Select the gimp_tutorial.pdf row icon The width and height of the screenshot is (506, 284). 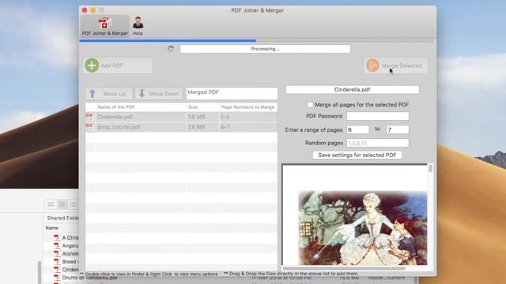[x=89, y=127]
